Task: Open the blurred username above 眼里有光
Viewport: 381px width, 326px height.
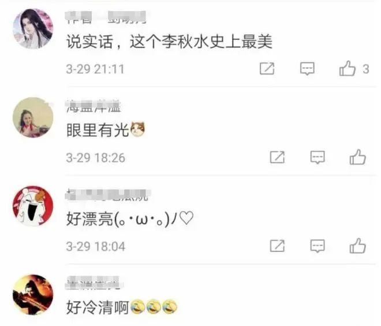Action: pyautogui.click(x=94, y=106)
